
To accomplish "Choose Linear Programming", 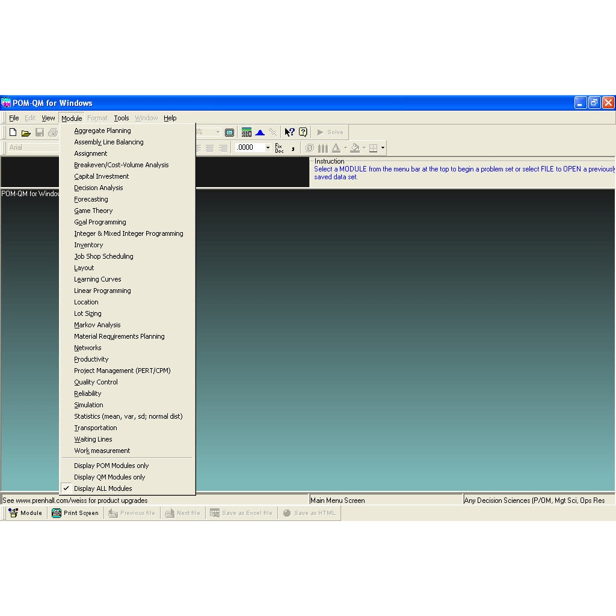I will 128,291.
